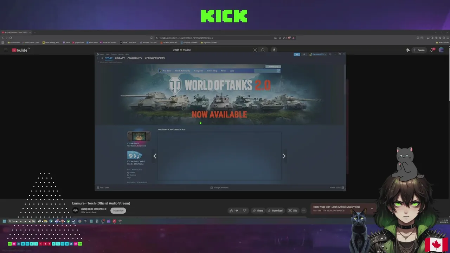Download the video
The width and height of the screenshot is (450, 253).
pos(275,210)
